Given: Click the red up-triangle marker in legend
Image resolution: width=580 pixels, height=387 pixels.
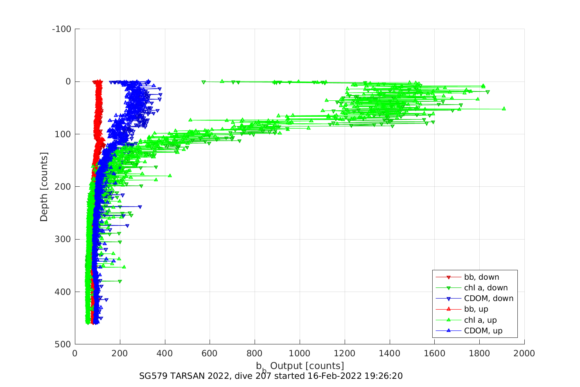Looking at the screenshot, I should (449, 309).
